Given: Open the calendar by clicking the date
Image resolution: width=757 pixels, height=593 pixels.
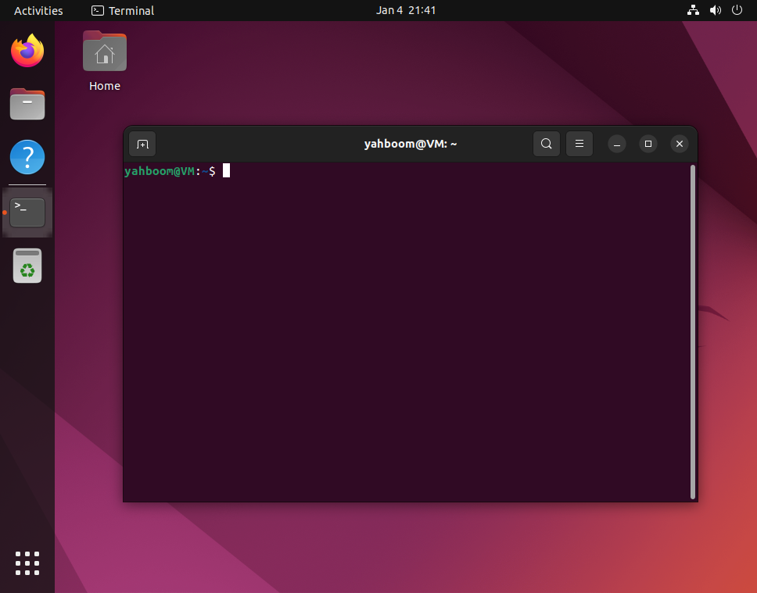Looking at the screenshot, I should point(406,10).
